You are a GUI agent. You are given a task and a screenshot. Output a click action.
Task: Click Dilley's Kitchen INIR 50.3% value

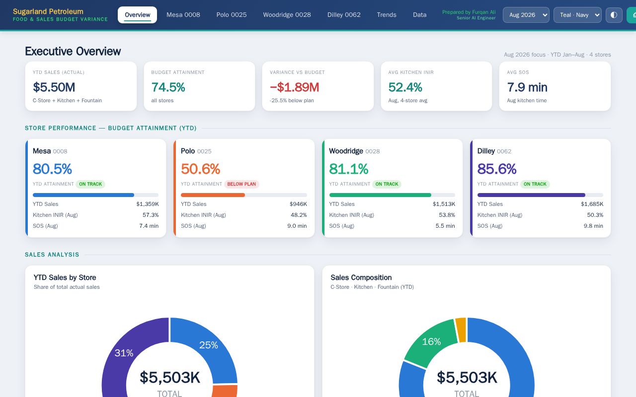[595, 215]
